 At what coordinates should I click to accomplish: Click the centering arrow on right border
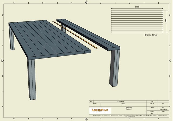click(170, 61)
